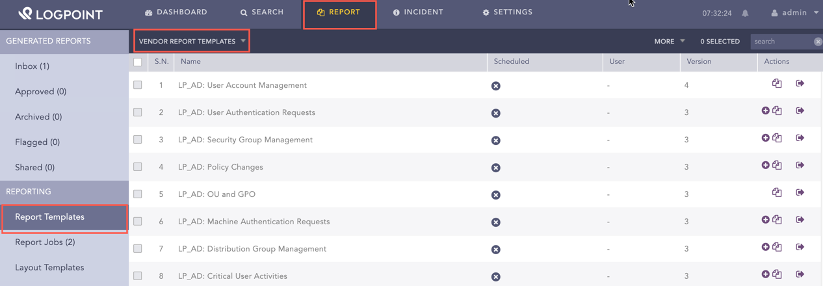
Task: Expand the MORE dropdown menu
Action: (670, 41)
